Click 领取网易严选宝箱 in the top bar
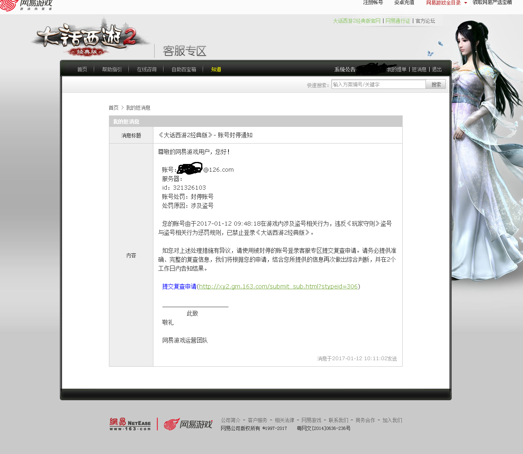The height and width of the screenshot is (454, 523). pyautogui.click(x=492, y=3)
